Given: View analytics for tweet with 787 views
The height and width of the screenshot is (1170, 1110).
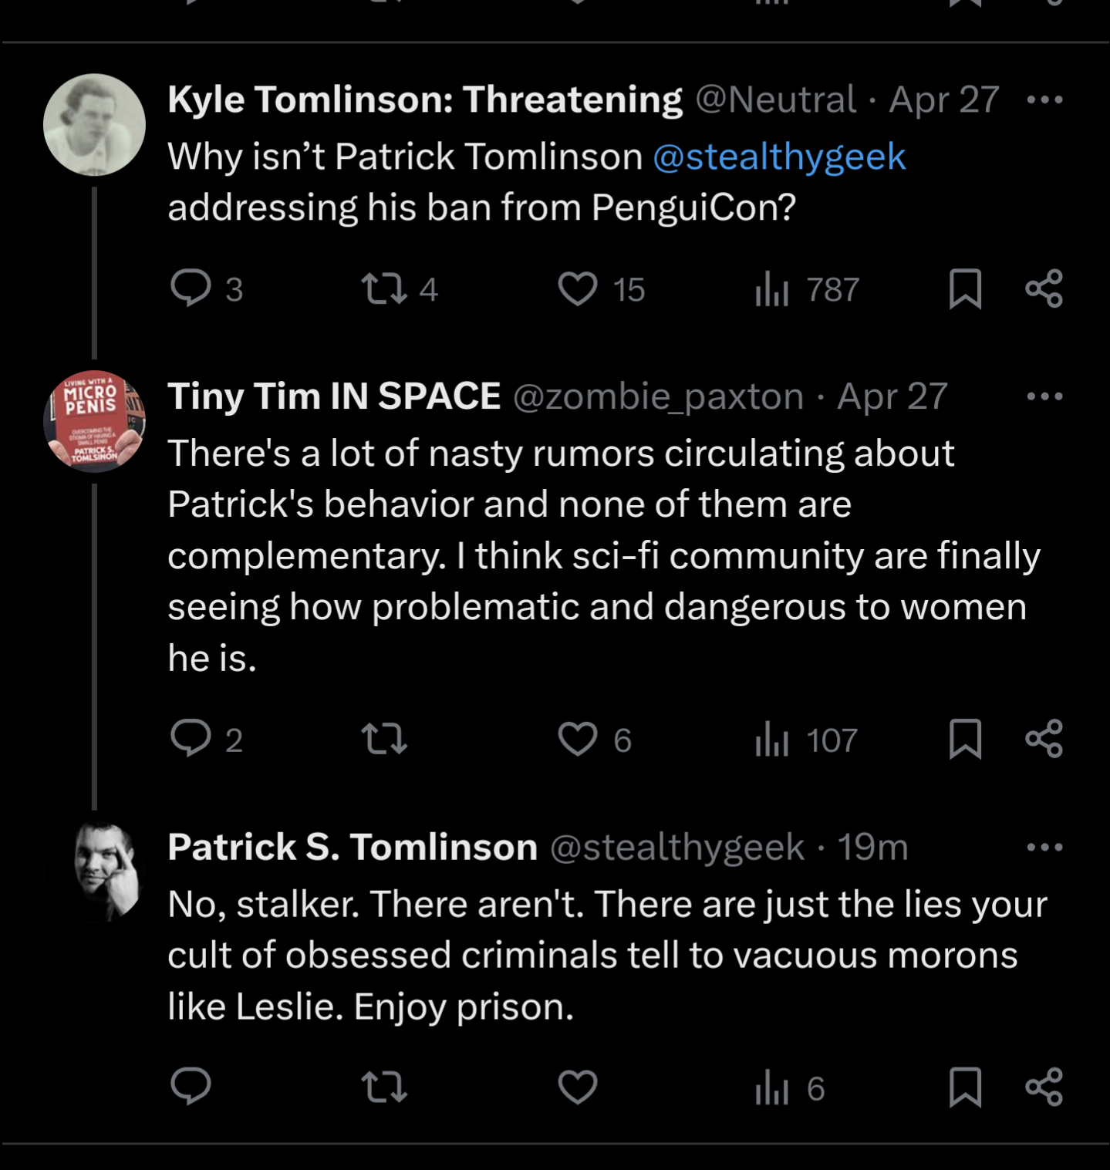Looking at the screenshot, I should pyautogui.click(x=772, y=288).
